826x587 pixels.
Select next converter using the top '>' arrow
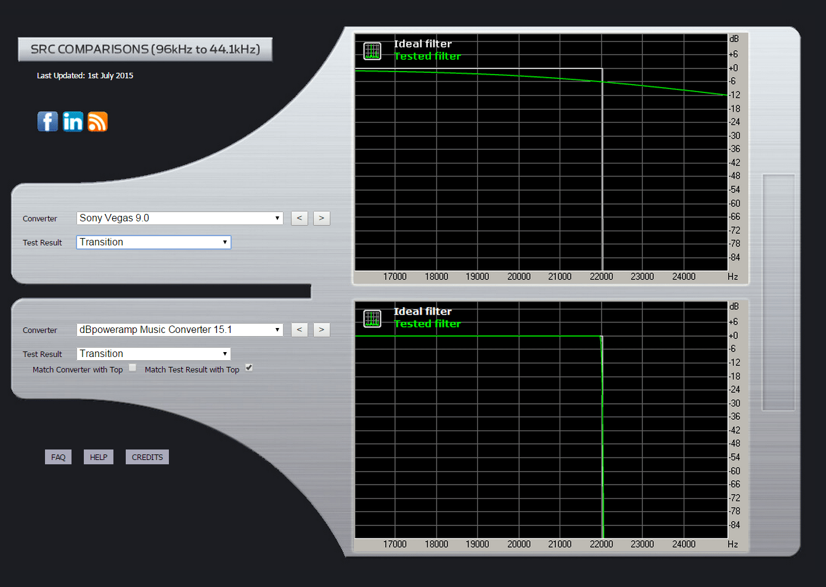(321, 218)
